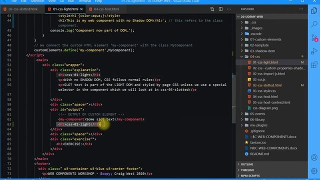Open 05-css-host-context.html file
This screenshot has height=180, width=320.
(272, 102)
